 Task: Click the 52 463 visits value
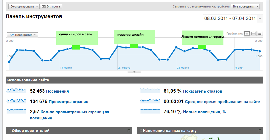tap(37, 91)
